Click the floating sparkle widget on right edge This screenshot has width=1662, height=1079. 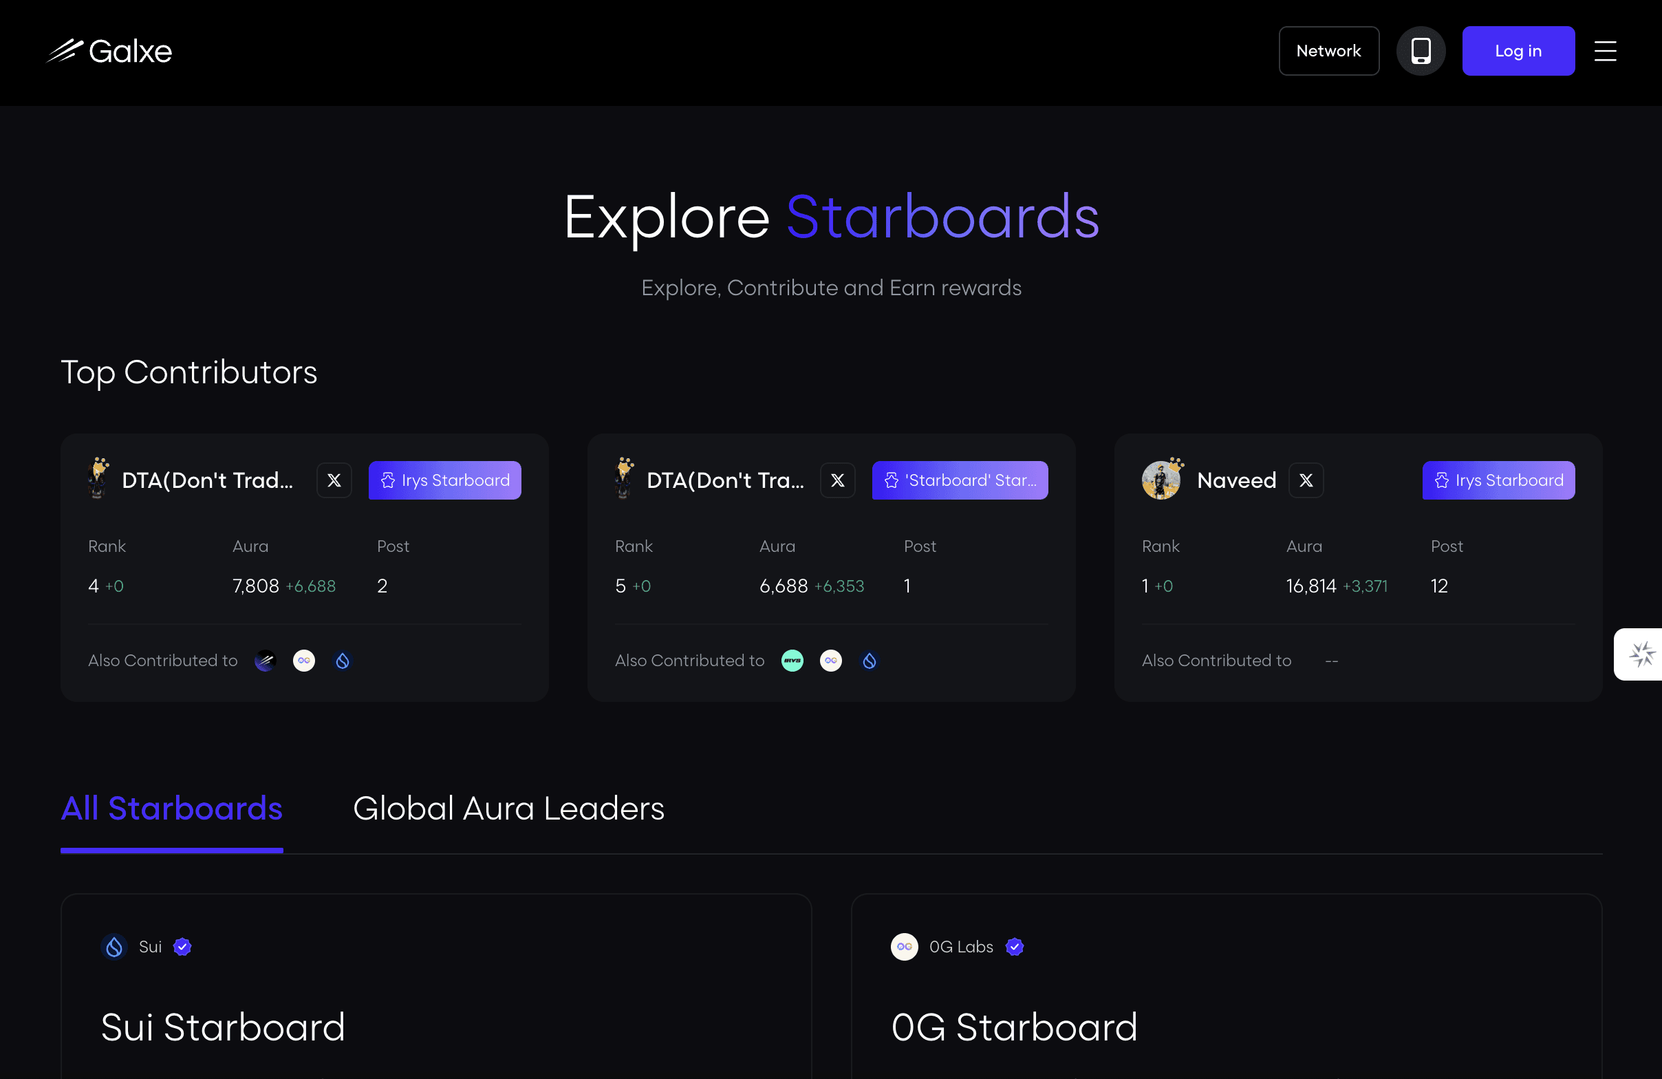pyautogui.click(x=1641, y=654)
